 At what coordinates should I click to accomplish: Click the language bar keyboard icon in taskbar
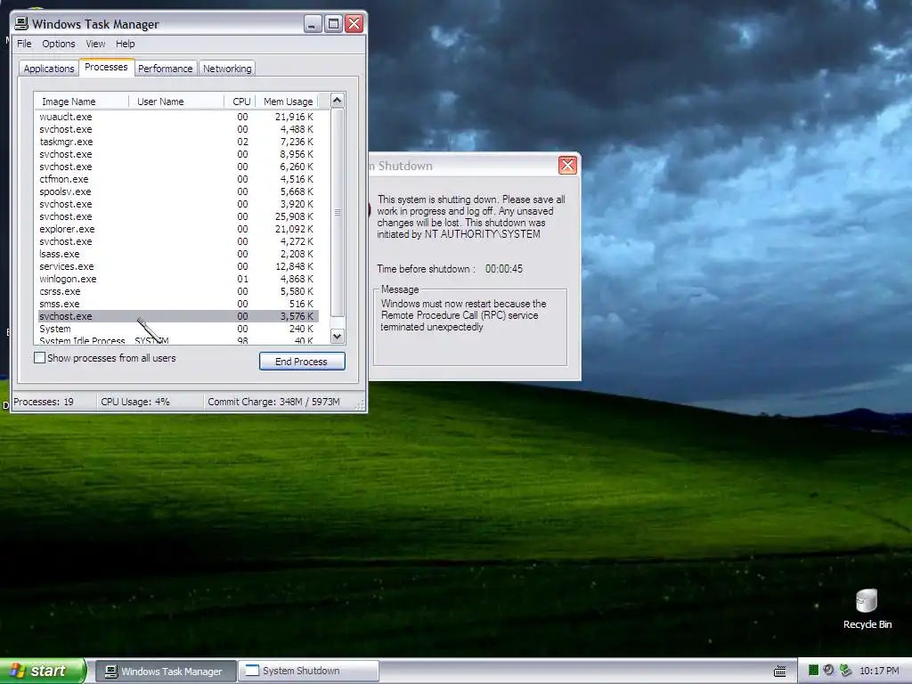click(x=780, y=672)
